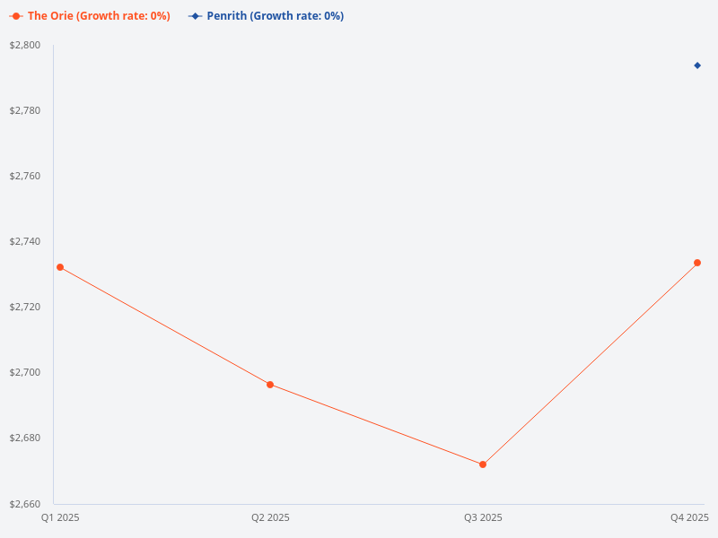The image size is (718, 538).
Task: Click the orange circle legend marker
Action: [x=16, y=16]
